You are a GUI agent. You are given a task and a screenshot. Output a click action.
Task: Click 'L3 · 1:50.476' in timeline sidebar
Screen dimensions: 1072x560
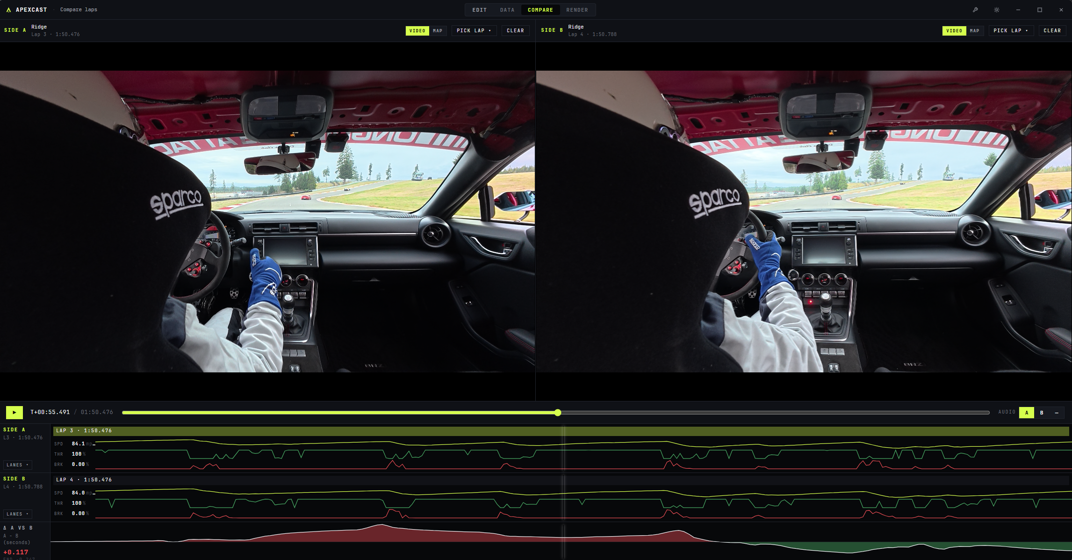pos(23,438)
